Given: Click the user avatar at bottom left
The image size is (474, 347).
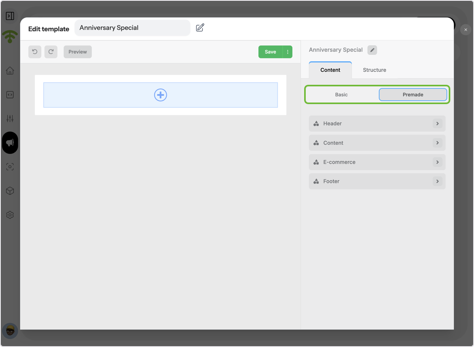Looking at the screenshot, I should [10, 331].
